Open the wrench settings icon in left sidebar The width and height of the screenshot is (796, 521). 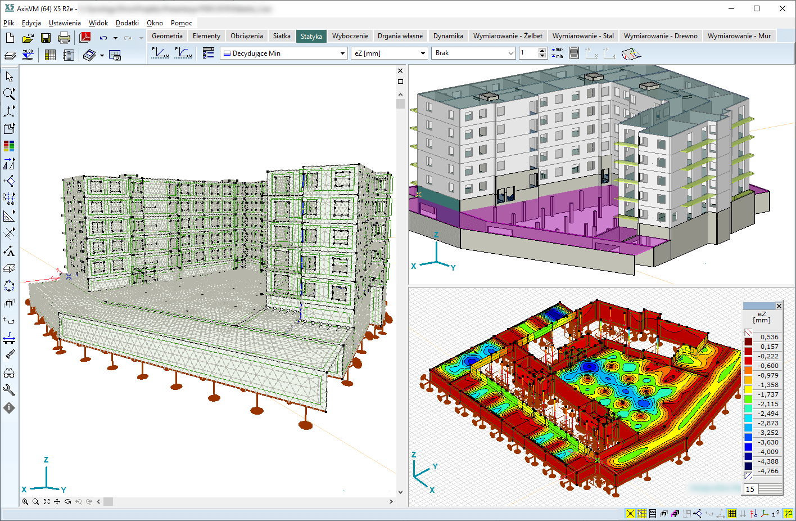click(x=9, y=390)
